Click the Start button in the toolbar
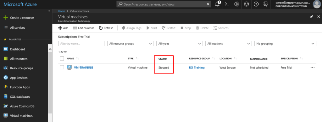Image resolution: width=322 pixels, height=122 pixels. click(x=152, y=28)
